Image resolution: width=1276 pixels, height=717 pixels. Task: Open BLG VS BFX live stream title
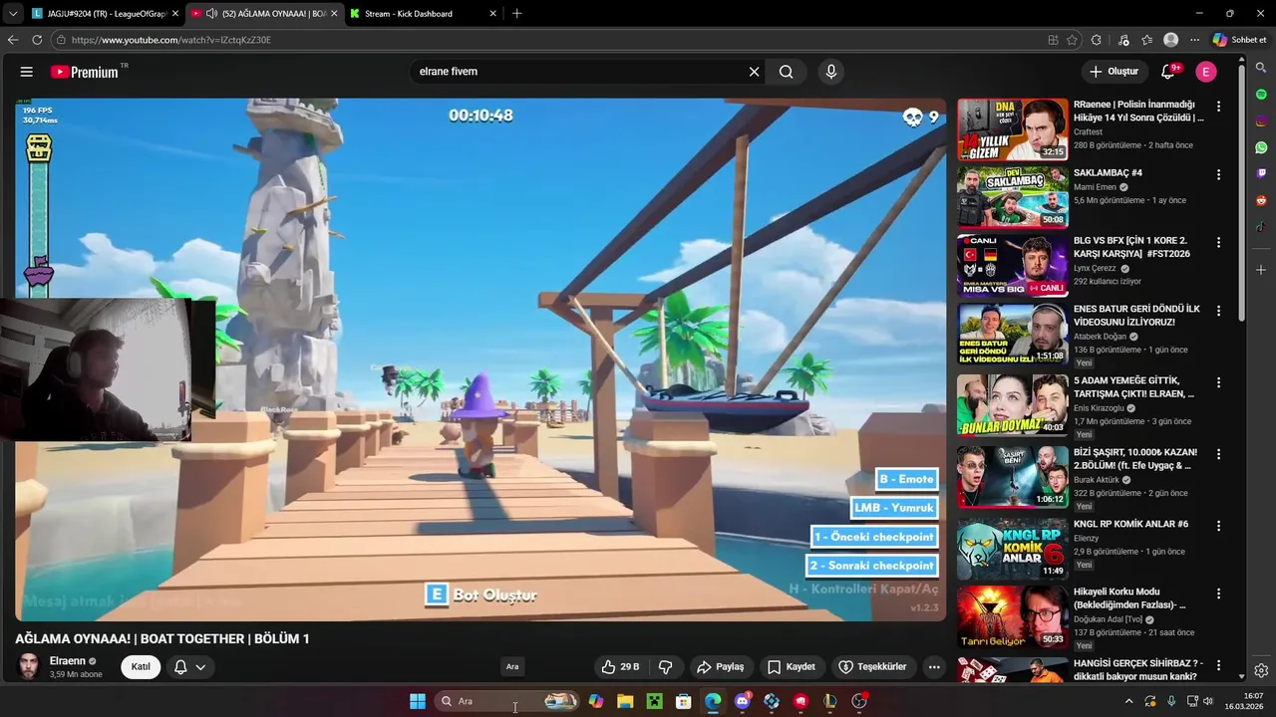(1131, 247)
